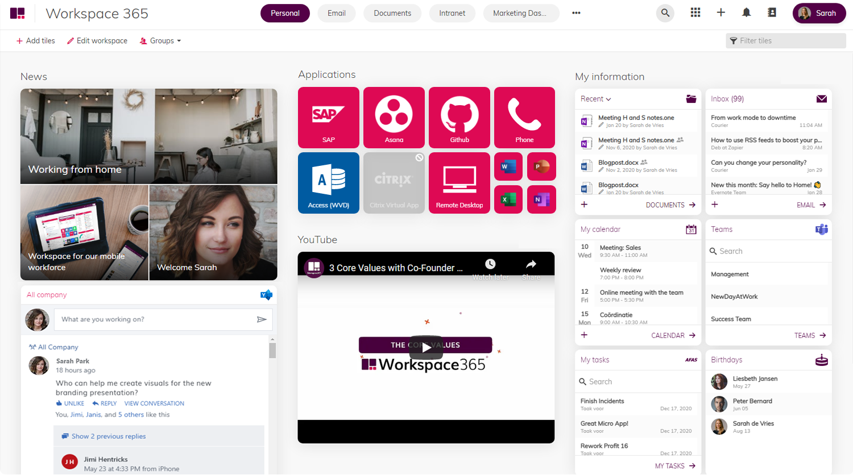Viewport: 853px width, 475px height.
Task: Open the Working from home news image
Action: [x=149, y=136]
